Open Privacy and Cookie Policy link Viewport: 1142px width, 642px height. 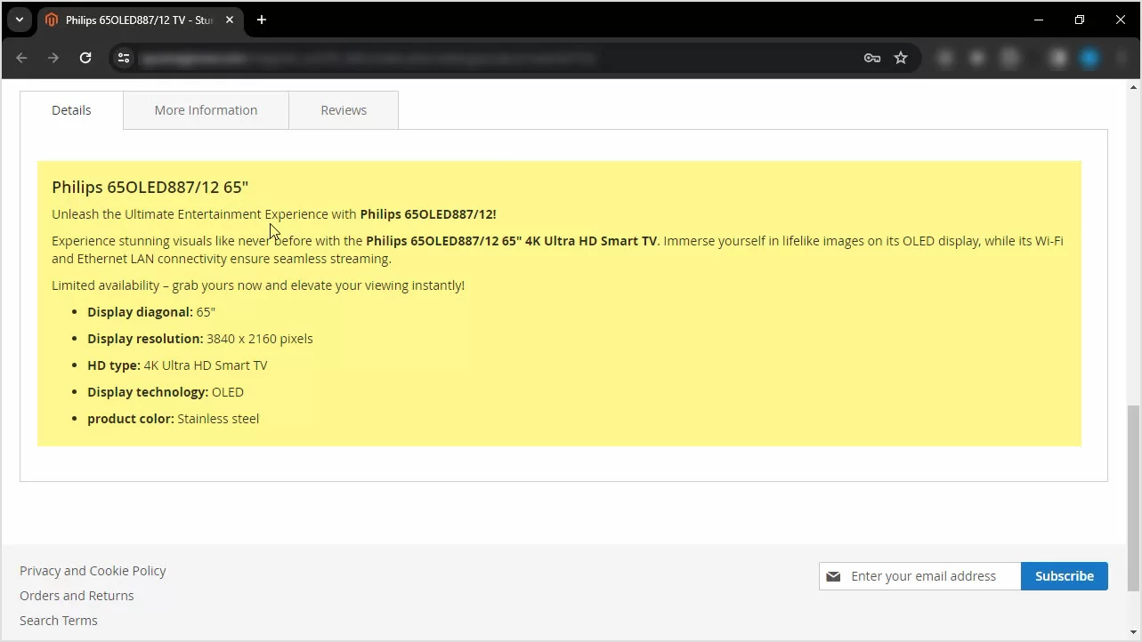click(93, 571)
